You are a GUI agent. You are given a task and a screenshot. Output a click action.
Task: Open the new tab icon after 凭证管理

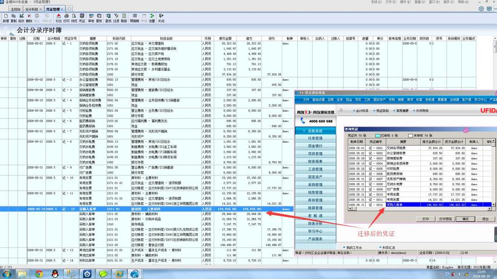click(69, 9)
